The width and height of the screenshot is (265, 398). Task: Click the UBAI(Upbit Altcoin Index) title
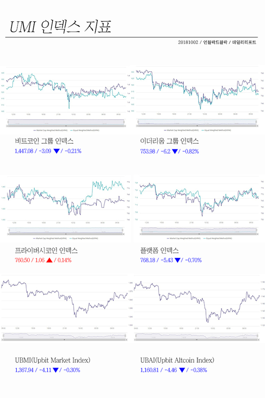pyautogui.click(x=177, y=360)
